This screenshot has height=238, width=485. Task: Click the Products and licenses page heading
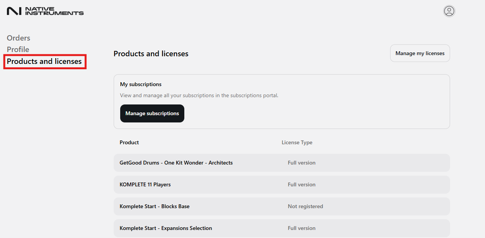[x=151, y=54]
